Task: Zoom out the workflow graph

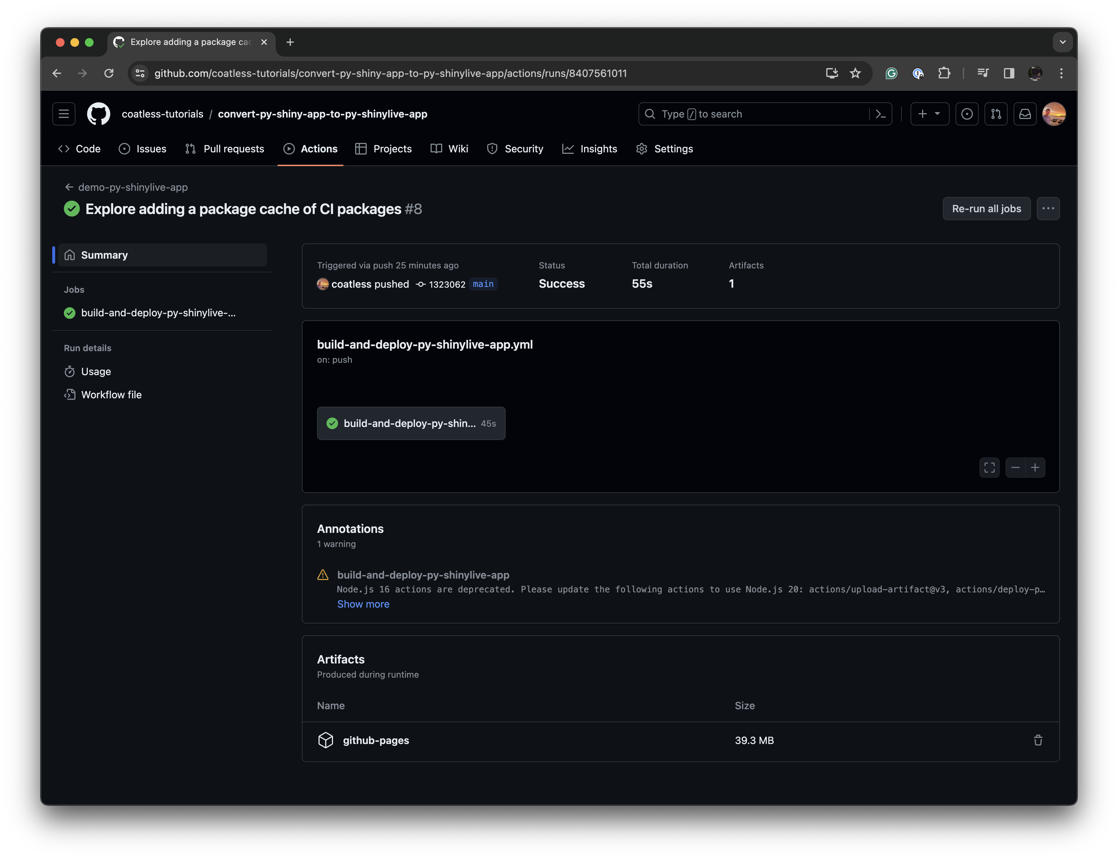Action: coord(1015,467)
